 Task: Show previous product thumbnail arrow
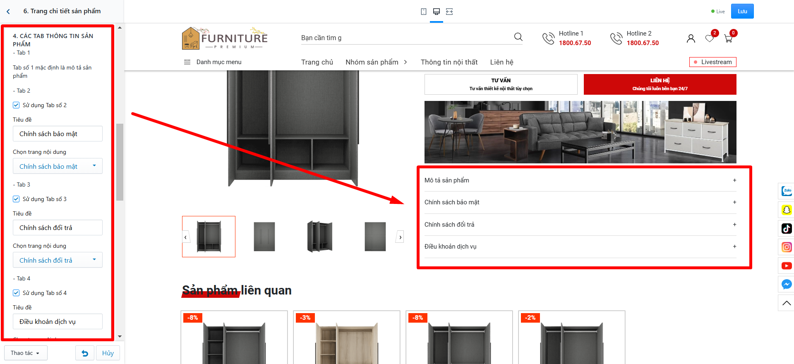(x=185, y=237)
